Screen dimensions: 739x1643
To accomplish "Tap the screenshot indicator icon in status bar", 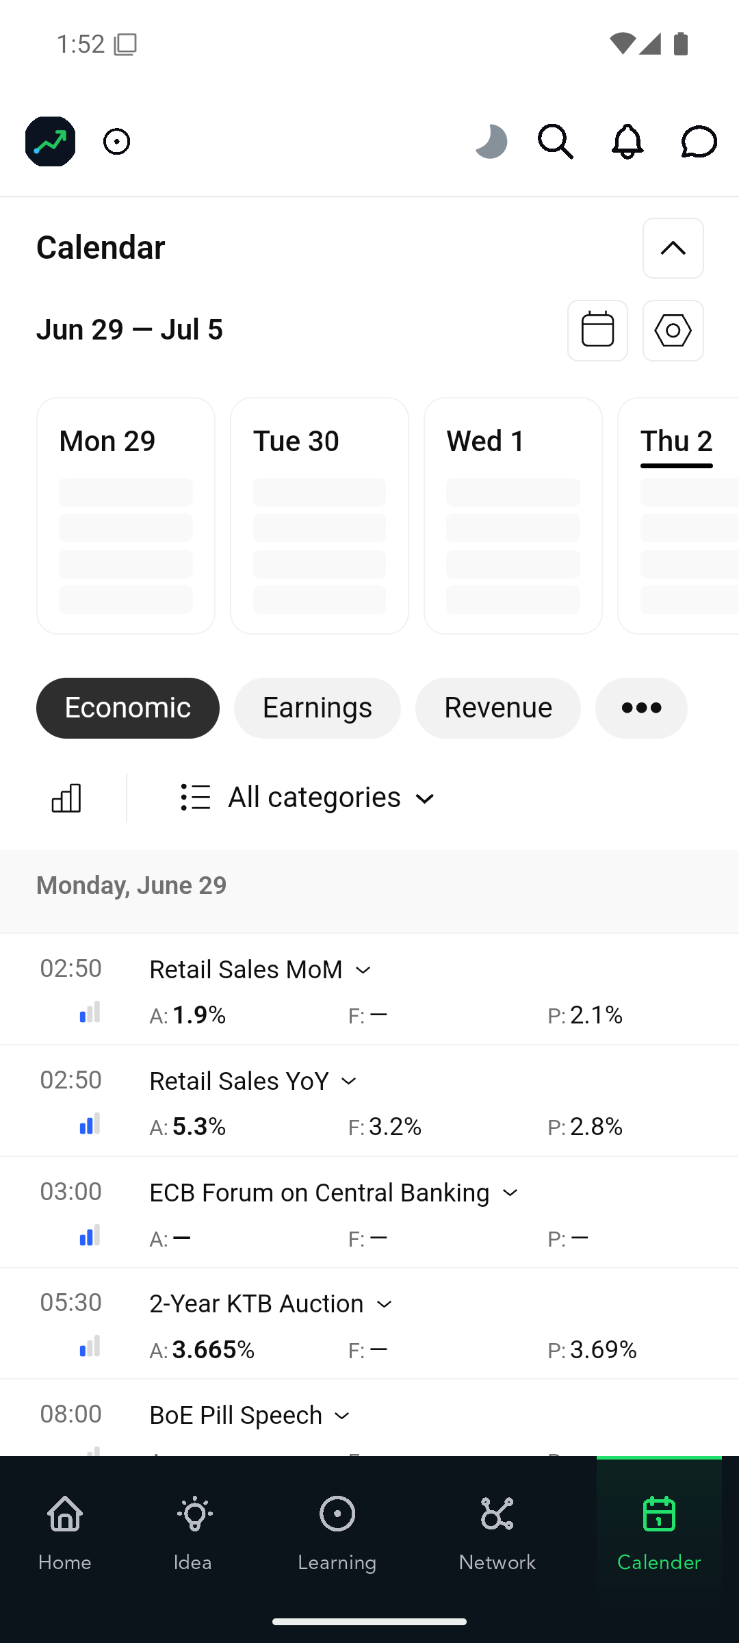I will [125, 44].
